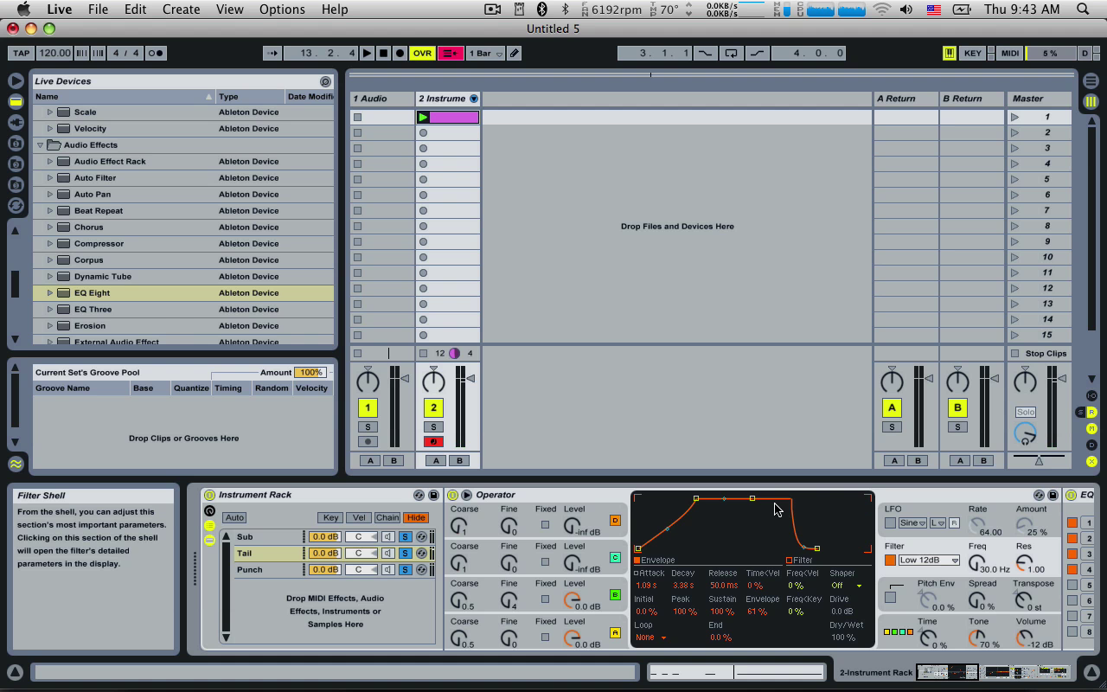The image size is (1107, 692).
Task: Toggle rack devices view icon
Action: pyautogui.click(x=209, y=540)
